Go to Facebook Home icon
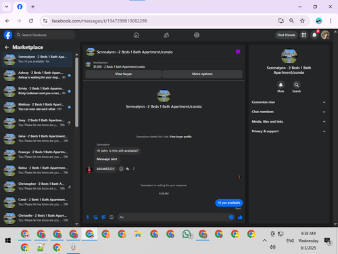Screen dimensions: 338x254 137,35
